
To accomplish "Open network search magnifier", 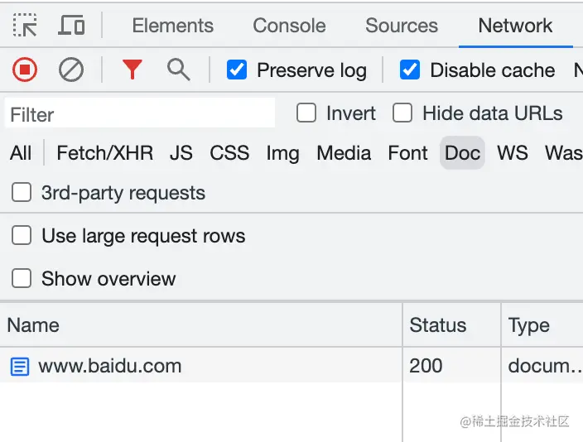I will click(178, 70).
